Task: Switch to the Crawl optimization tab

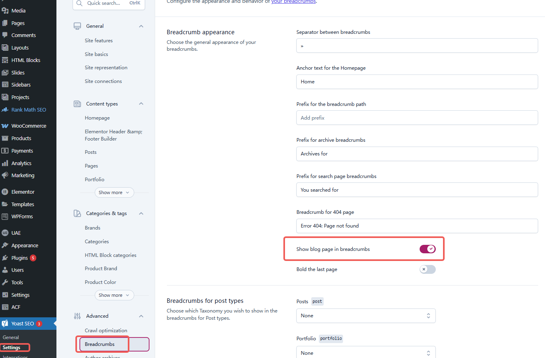Action: click(x=106, y=330)
